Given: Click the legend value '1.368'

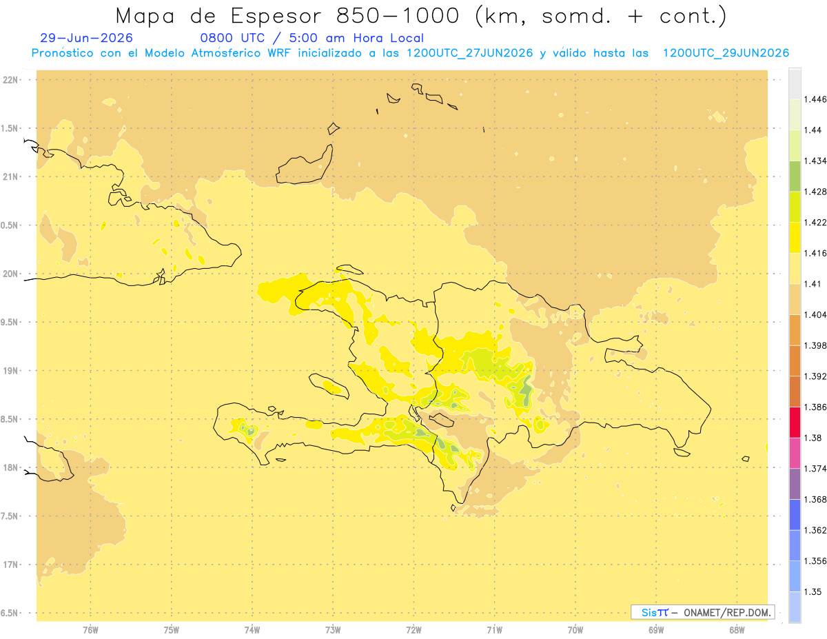Looking at the screenshot, I should click(815, 499).
